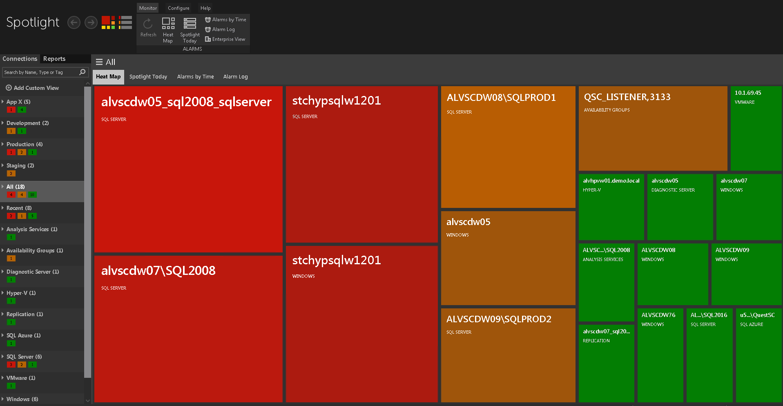Click the colored list view icon

[x=125, y=22]
